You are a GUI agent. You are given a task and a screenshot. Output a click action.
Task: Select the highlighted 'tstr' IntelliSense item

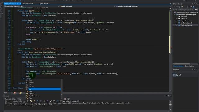click(44, 89)
